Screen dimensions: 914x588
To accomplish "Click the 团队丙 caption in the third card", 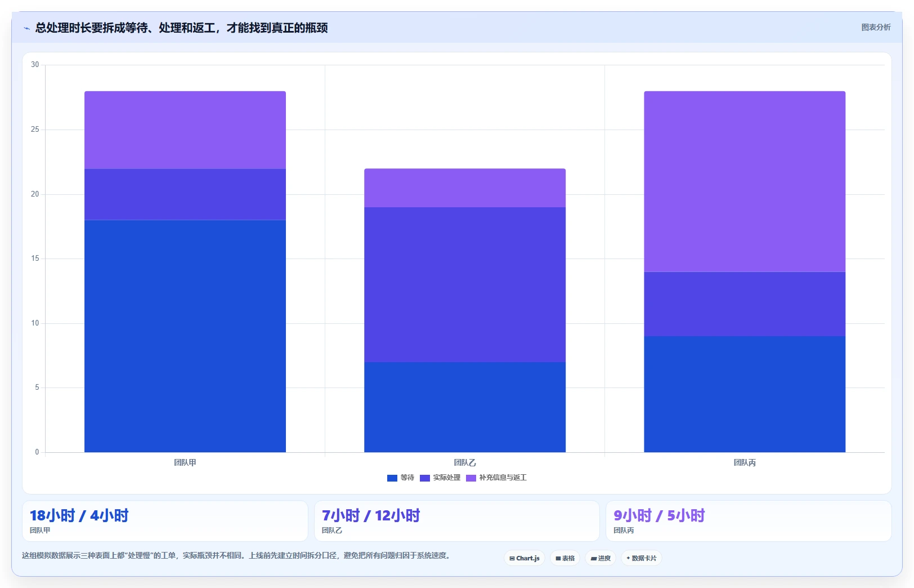I will pyautogui.click(x=624, y=531).
